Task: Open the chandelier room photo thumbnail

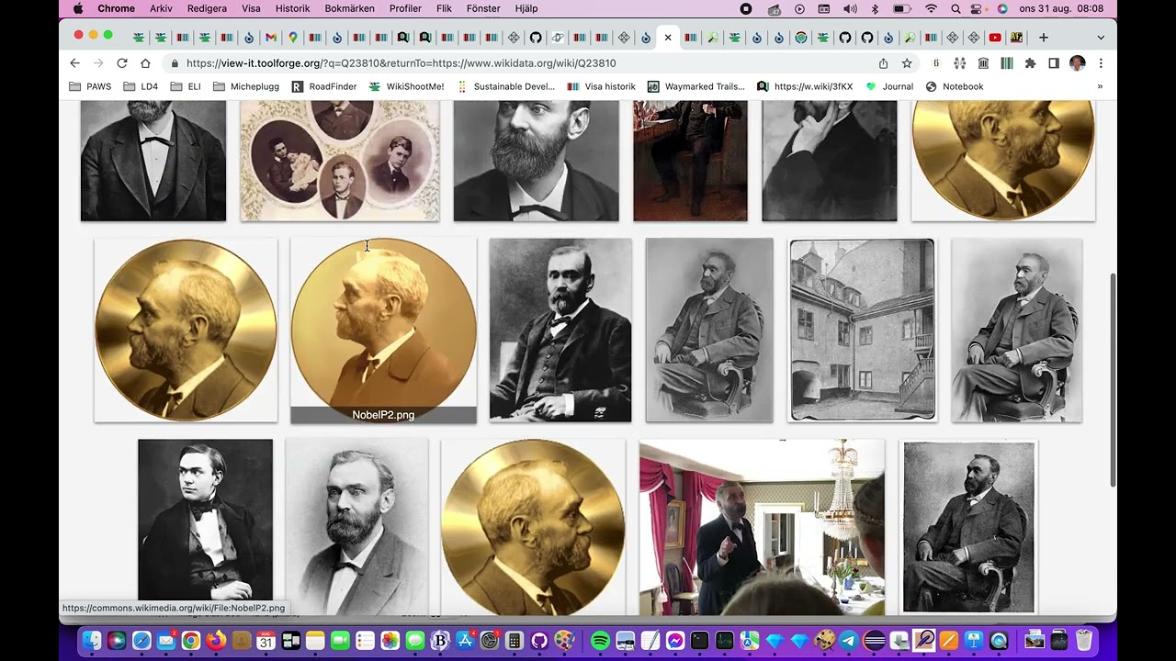Action: [762, 527]
